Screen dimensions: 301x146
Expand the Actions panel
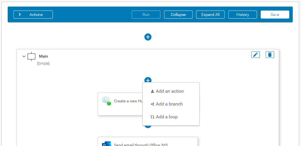33,15
